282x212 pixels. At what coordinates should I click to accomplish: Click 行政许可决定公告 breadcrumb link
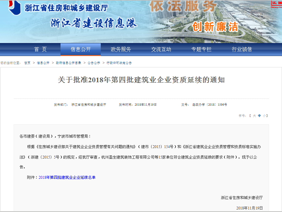[119, 63]
